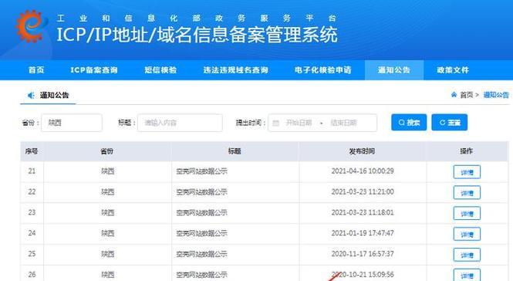Click serial number 23 cell
This screenshot has height=281, width=513.
[x=32, y=212]
